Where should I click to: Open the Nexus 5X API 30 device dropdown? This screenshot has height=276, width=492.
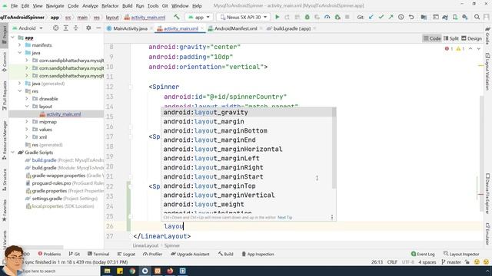(243, 17)
